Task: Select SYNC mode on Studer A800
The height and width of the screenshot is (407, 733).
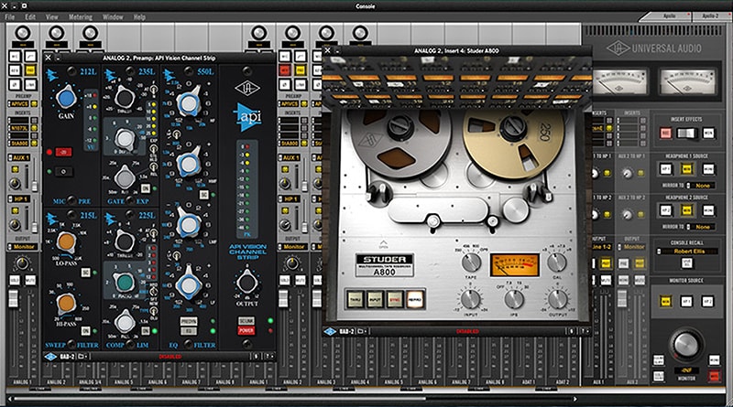Action: point(395,300)
